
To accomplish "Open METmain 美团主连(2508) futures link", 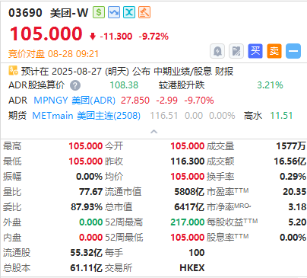I will pos(87,116).
